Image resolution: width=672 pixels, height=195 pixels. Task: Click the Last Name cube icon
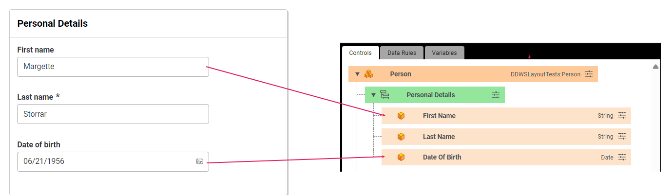(401, 137)
